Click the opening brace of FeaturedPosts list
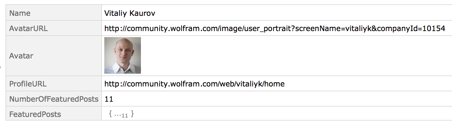Screen dimensions: 452x123 tap(110, 114)
